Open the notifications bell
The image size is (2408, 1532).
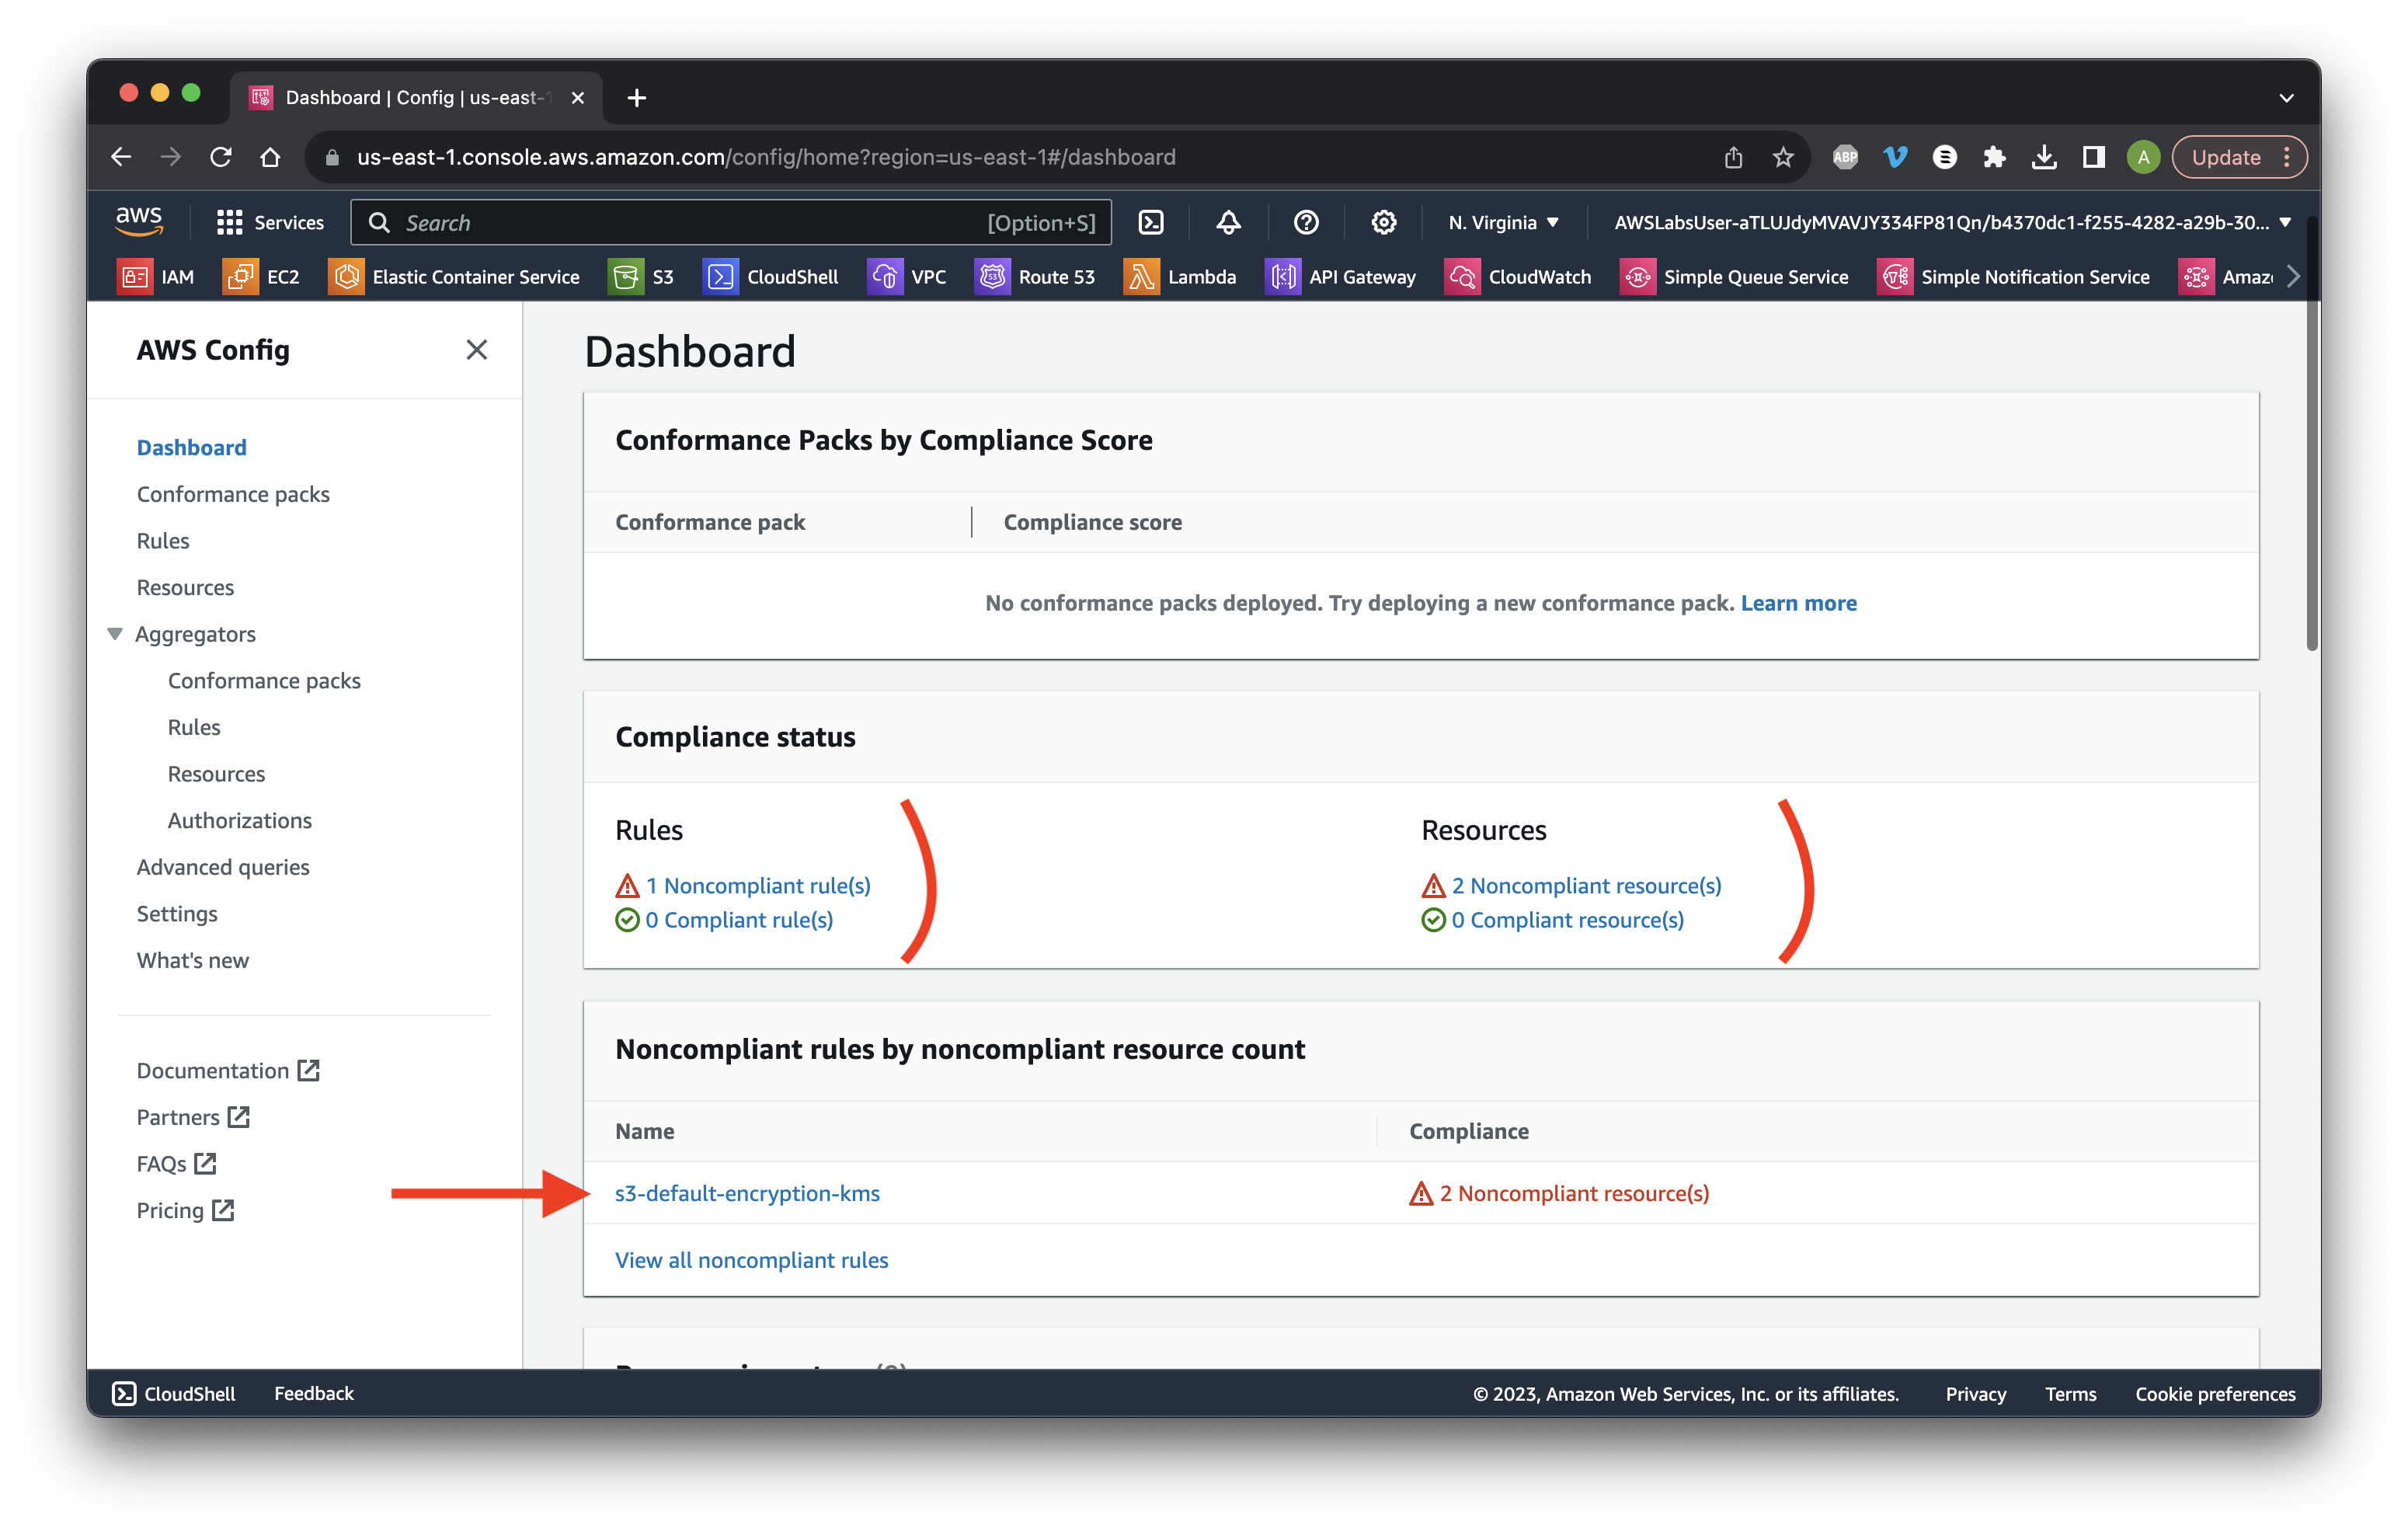click(1228, 222)
